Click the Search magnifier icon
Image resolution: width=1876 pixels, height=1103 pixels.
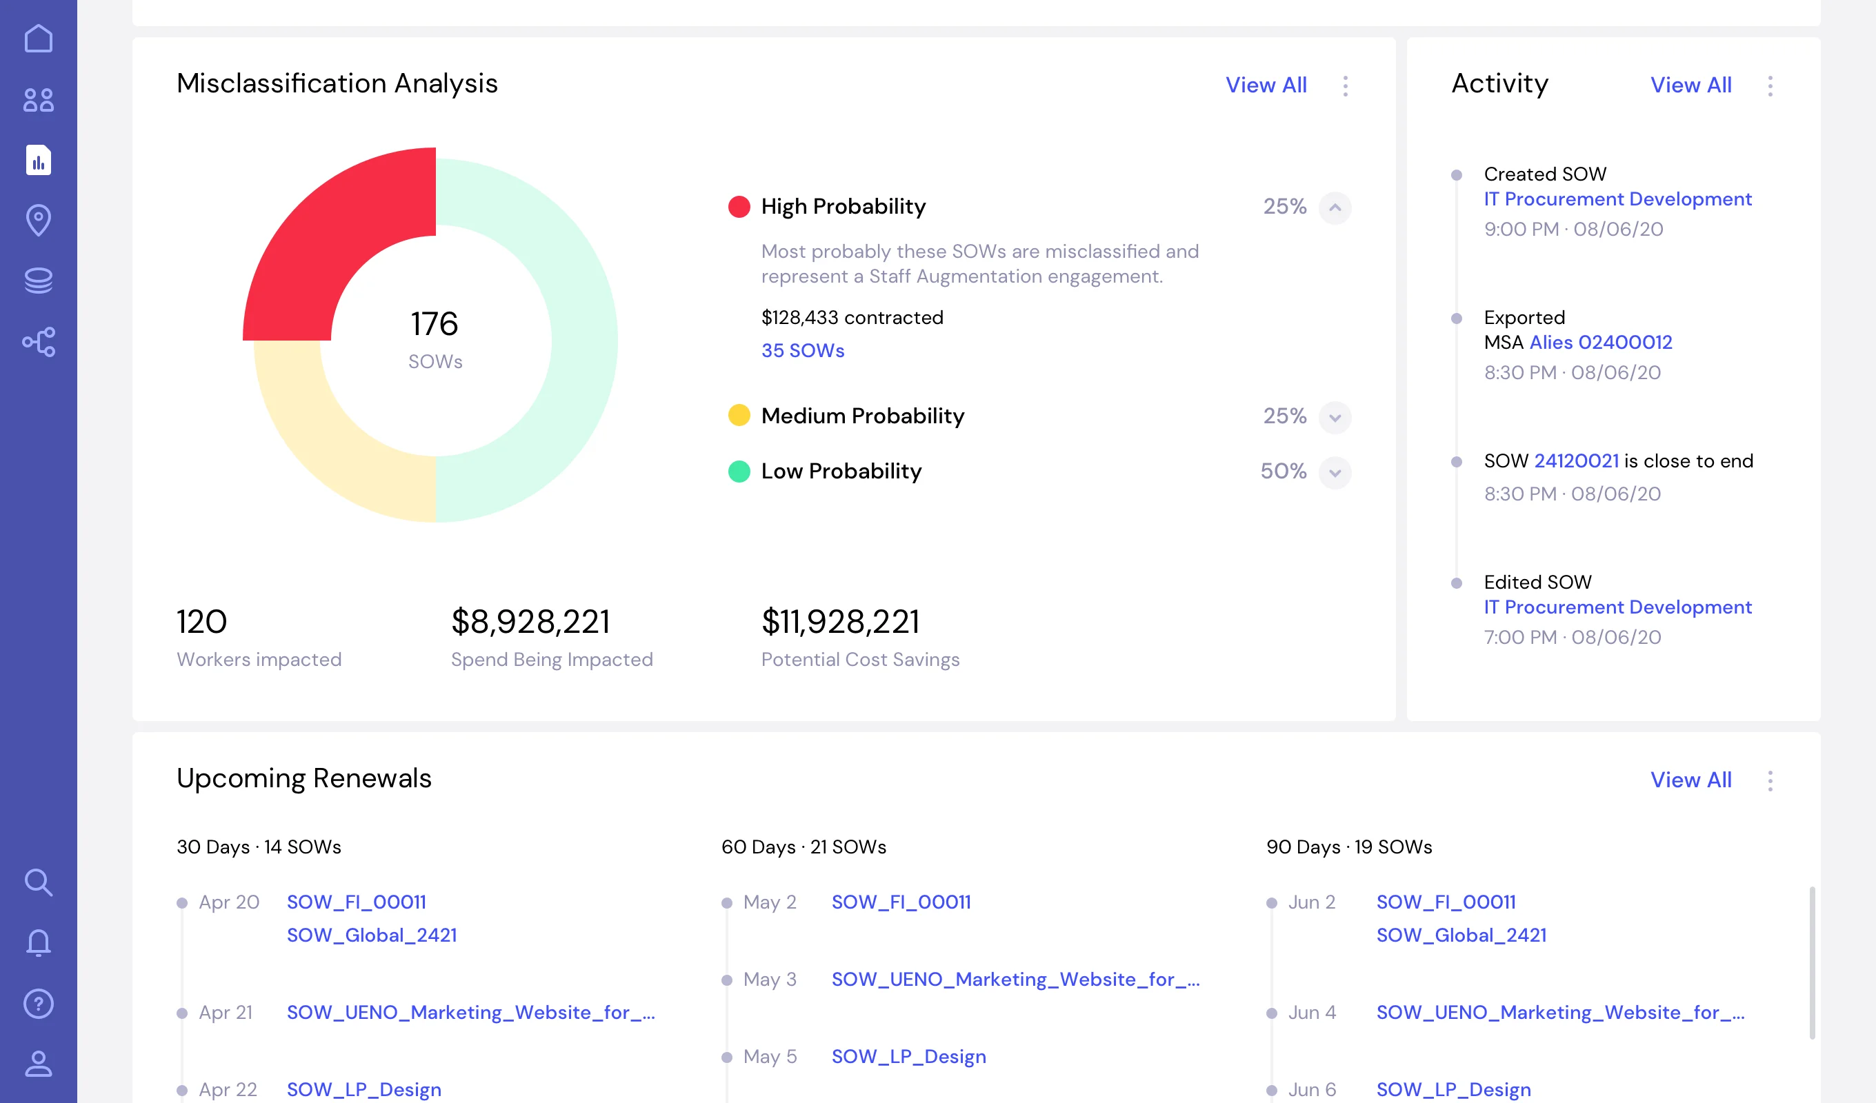38,882
